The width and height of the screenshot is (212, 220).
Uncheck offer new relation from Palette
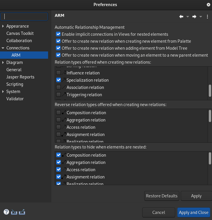pyautogui.click(x=58, y=41)
